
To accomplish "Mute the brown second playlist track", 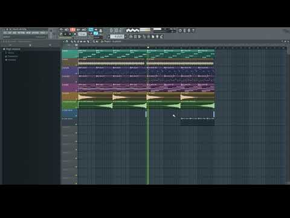I will (76, 65).
